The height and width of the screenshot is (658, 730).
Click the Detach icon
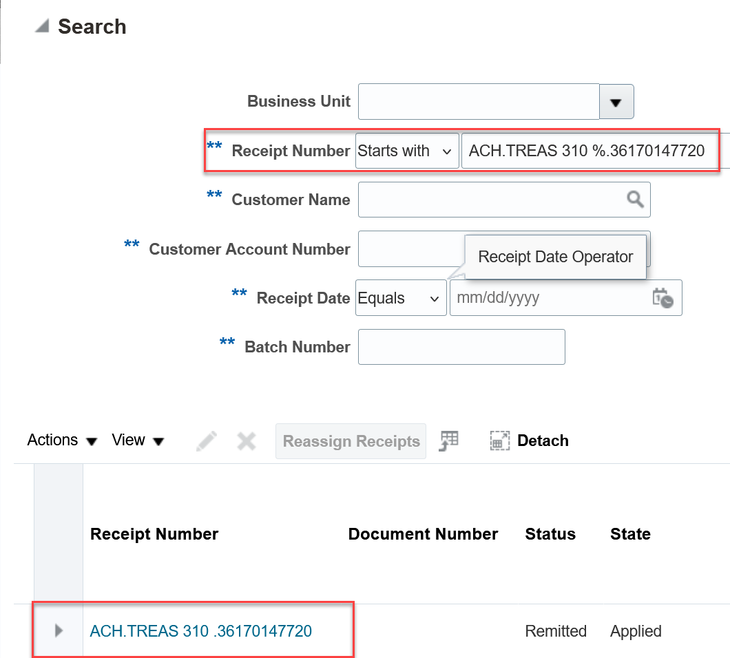coord(499,441)
